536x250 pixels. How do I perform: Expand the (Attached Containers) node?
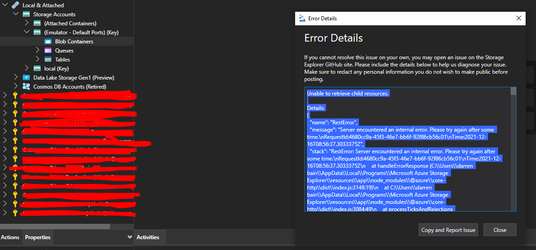tap(27, 23)
